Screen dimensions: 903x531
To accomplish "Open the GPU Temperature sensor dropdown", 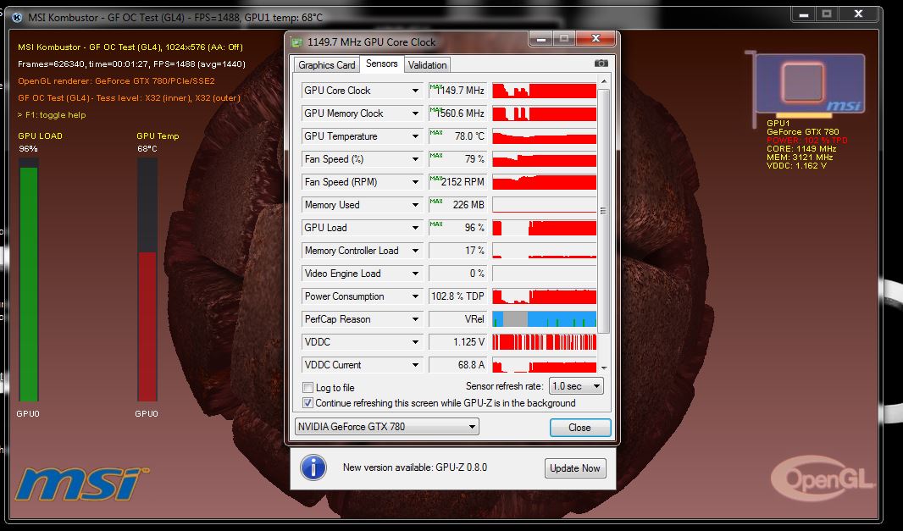I will 414,136.
